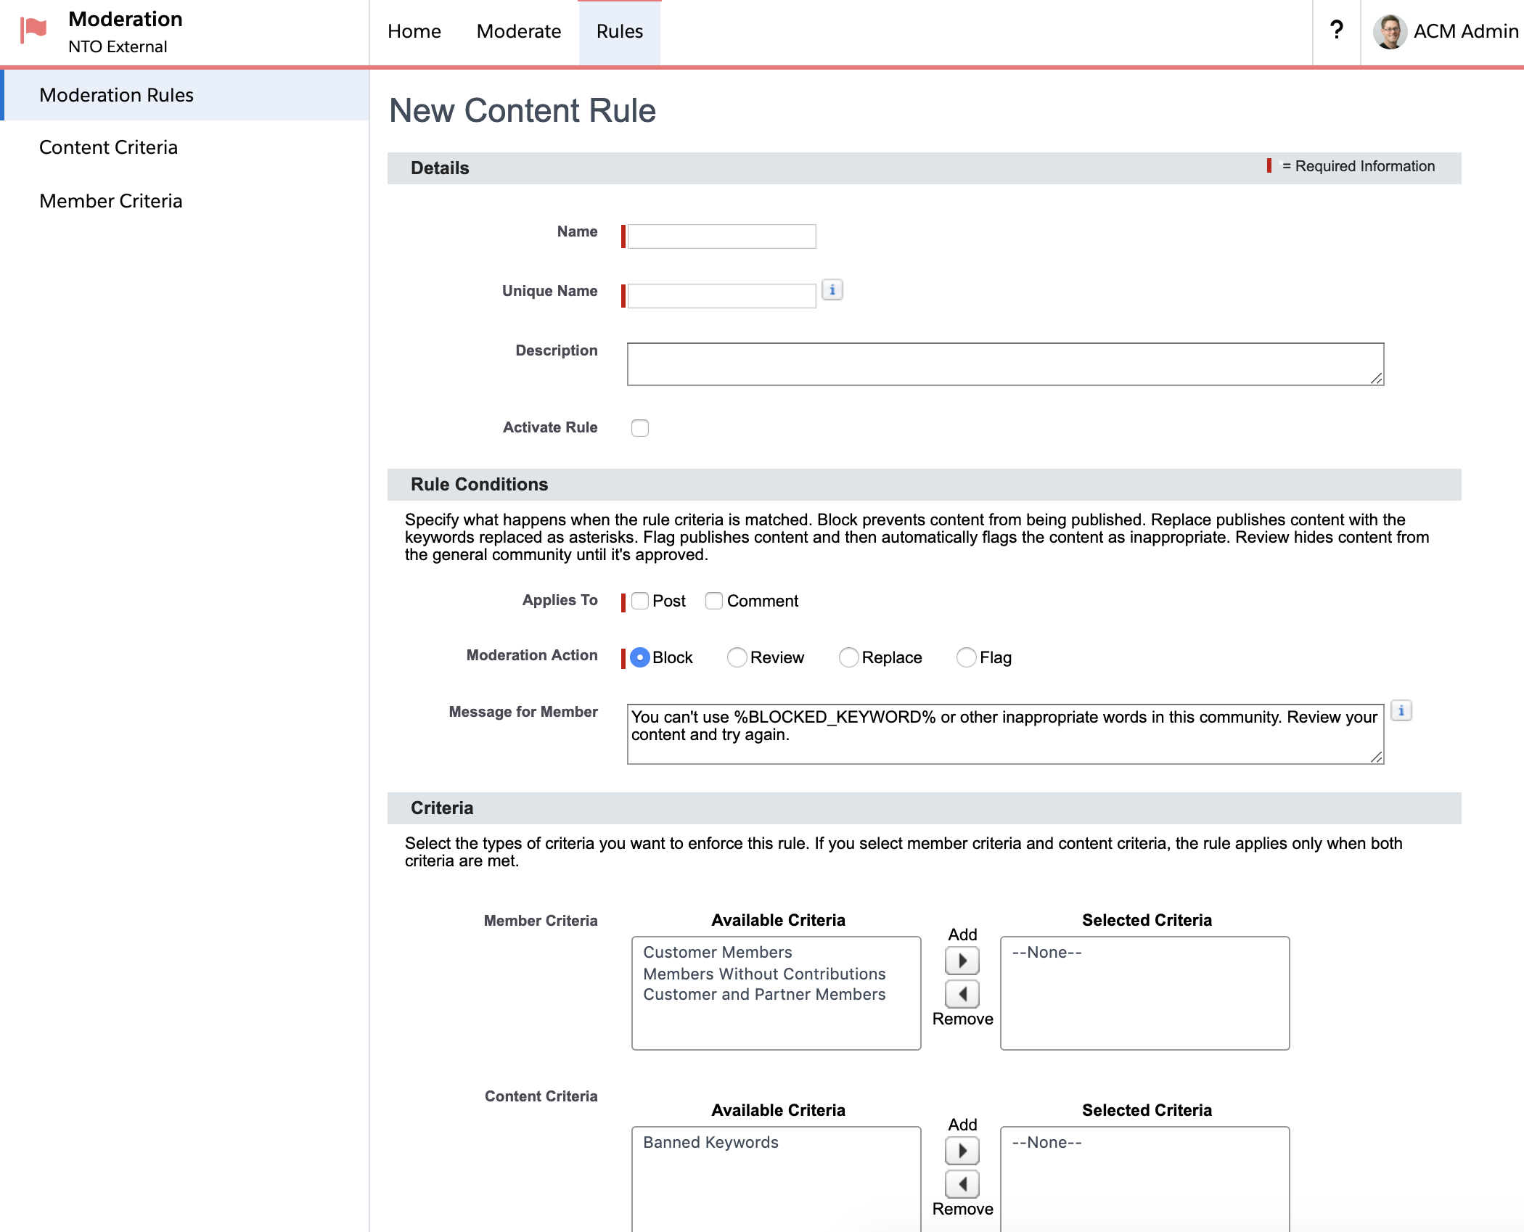This screenshot has height=1232, width=1524.
Task: Click the ACM Admin avatar picture
Action: (x=1389, y=32)
